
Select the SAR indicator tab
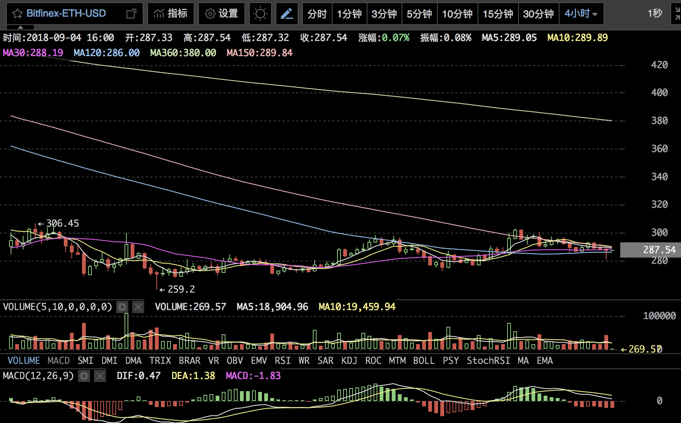[325, 360]
